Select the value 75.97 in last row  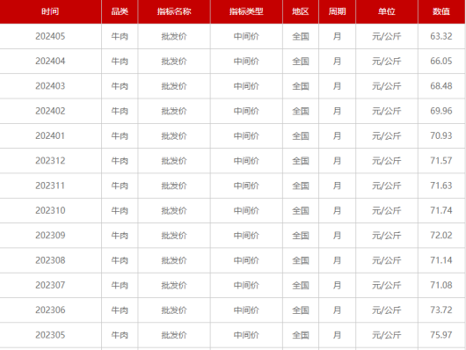(x=441, y=335)
